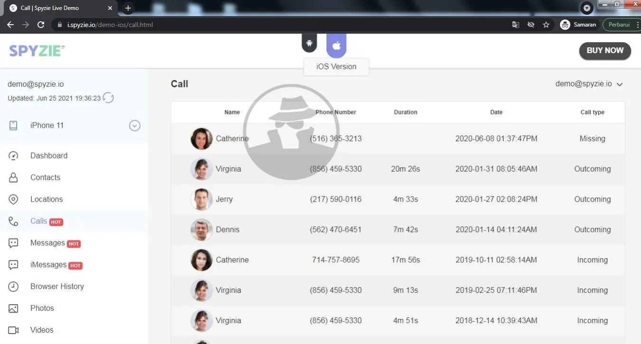The width and height of the screenshot is (641, 344).
Task: Click the date 2018-12-14 10:39:43AM
Action: 496,321
